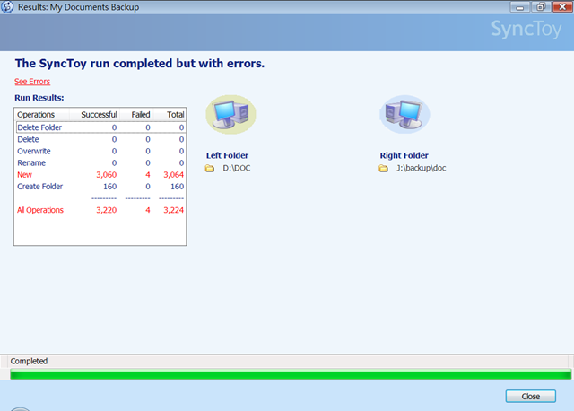Screen dimensions: 574x411
Task: Click the window title Results: My Documents Backup
Action: pyautogui.click(x=78, y=7)
